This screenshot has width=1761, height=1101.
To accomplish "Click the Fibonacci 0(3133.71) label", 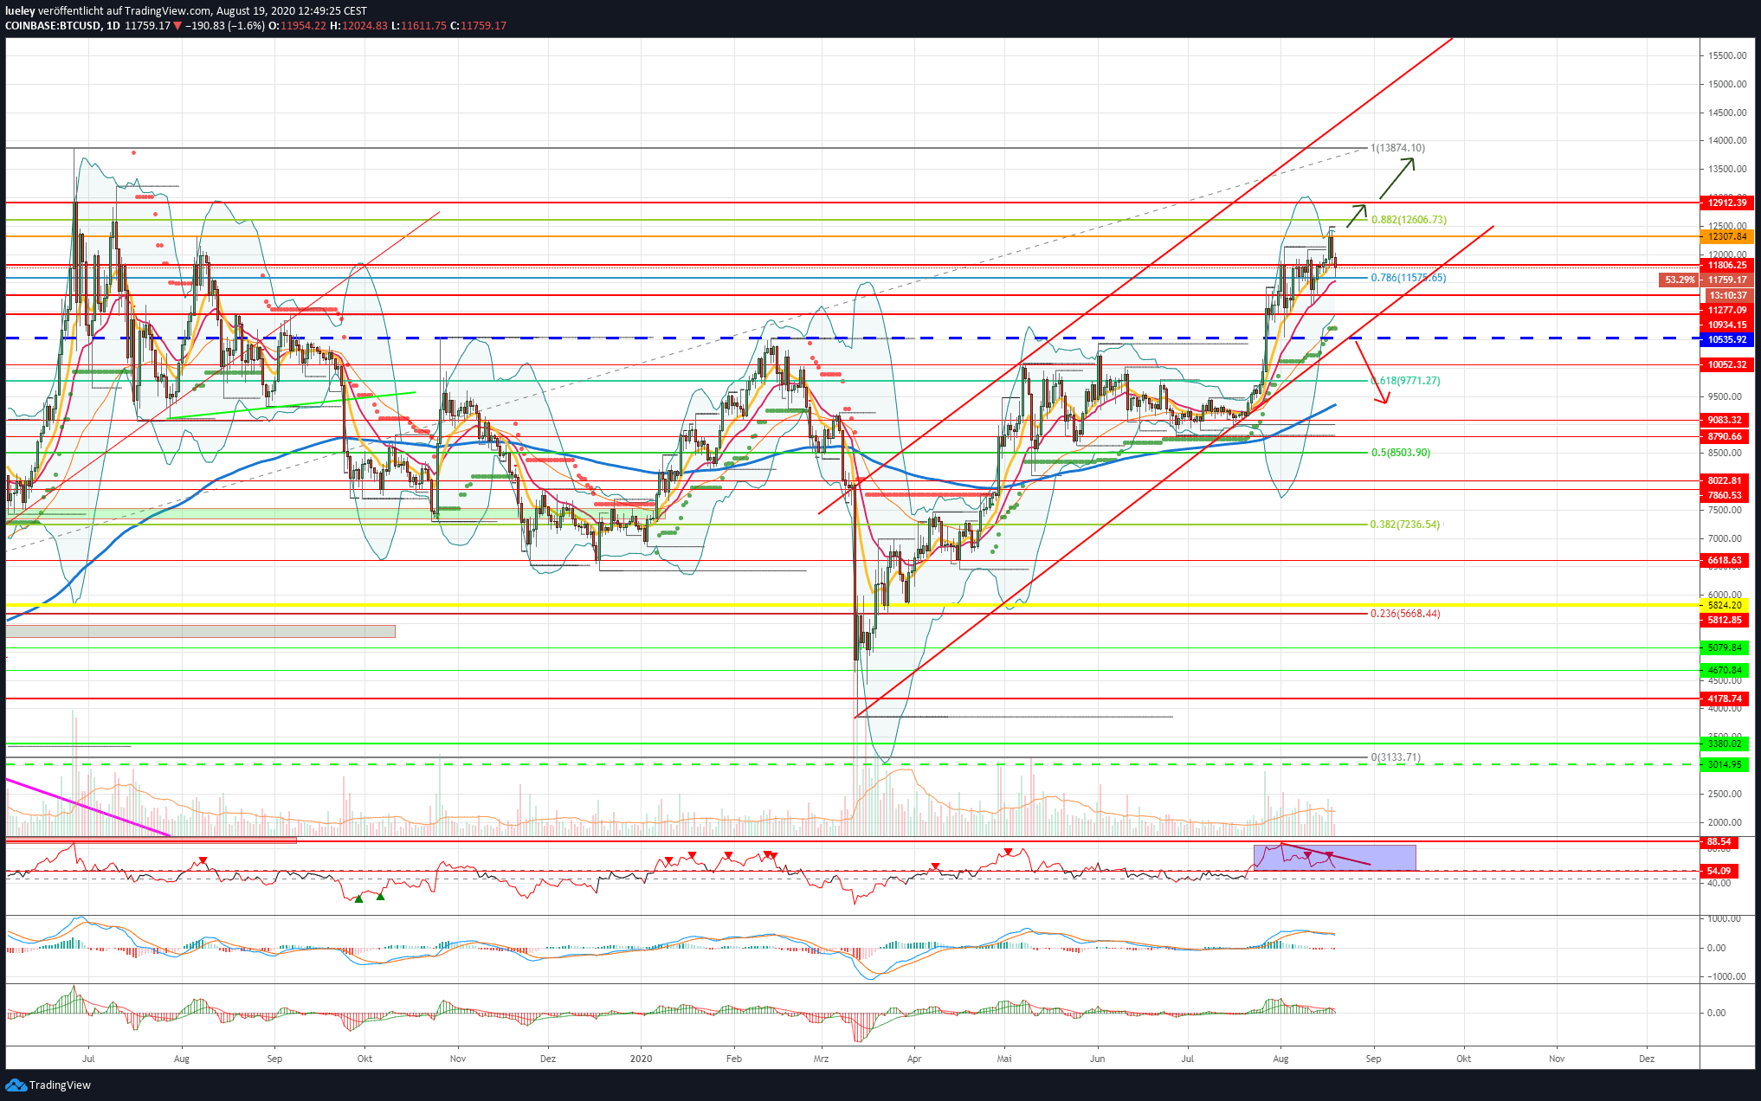I will tap(1396, 757).
